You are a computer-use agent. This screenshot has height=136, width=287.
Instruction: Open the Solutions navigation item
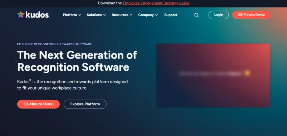point(94,15)
